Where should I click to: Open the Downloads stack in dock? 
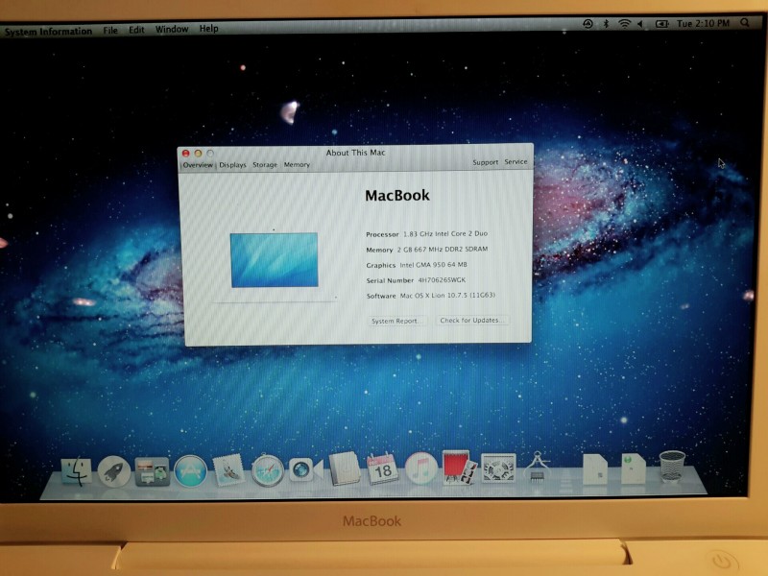(x=634, y=468)
